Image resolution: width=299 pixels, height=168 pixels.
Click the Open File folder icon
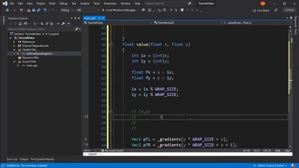point(29,10)
